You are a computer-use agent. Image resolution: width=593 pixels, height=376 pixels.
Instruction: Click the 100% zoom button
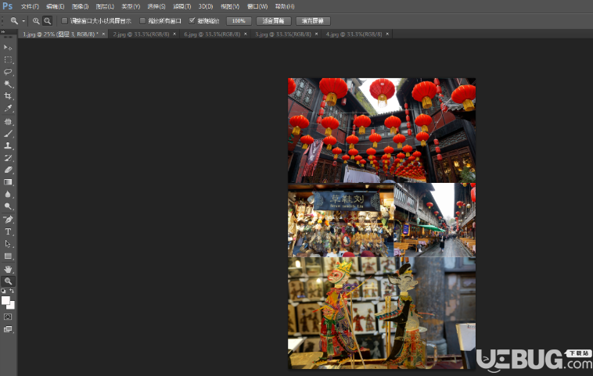[x=239, y=21]
